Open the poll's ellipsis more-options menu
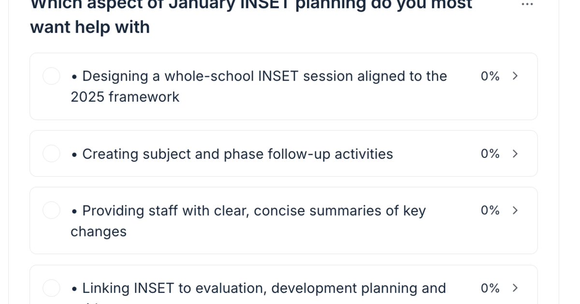 pyautogui.click(x=527, y=5)
